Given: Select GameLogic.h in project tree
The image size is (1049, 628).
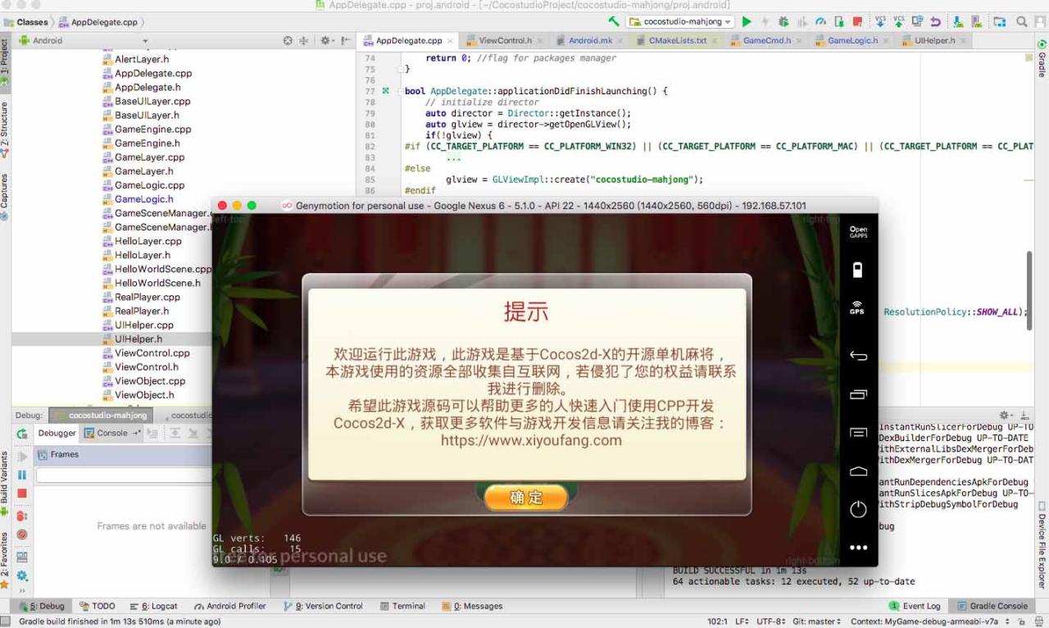Looking at the screenshot, I should [143, 198].
